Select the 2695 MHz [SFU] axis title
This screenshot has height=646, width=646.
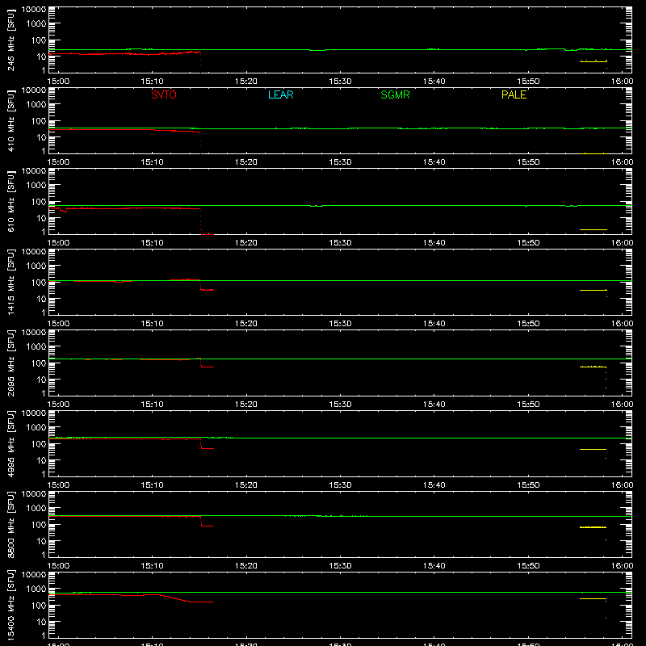tap(10, 363)
